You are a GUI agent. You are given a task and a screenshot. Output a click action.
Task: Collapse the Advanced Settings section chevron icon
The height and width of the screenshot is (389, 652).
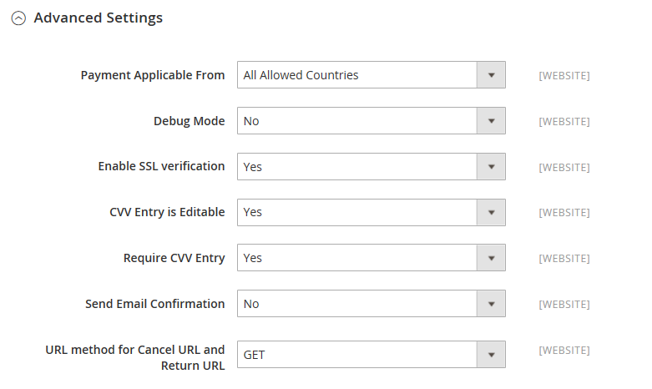pyautogui.click(x=18, y=18)
